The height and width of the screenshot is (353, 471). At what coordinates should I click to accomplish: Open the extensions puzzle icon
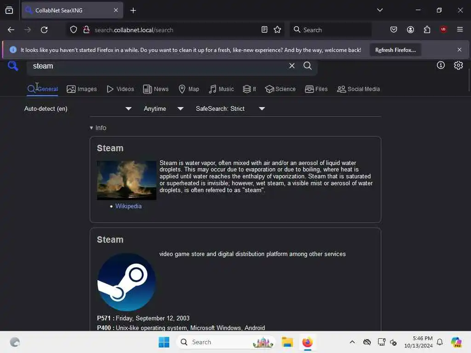(427, 30)
